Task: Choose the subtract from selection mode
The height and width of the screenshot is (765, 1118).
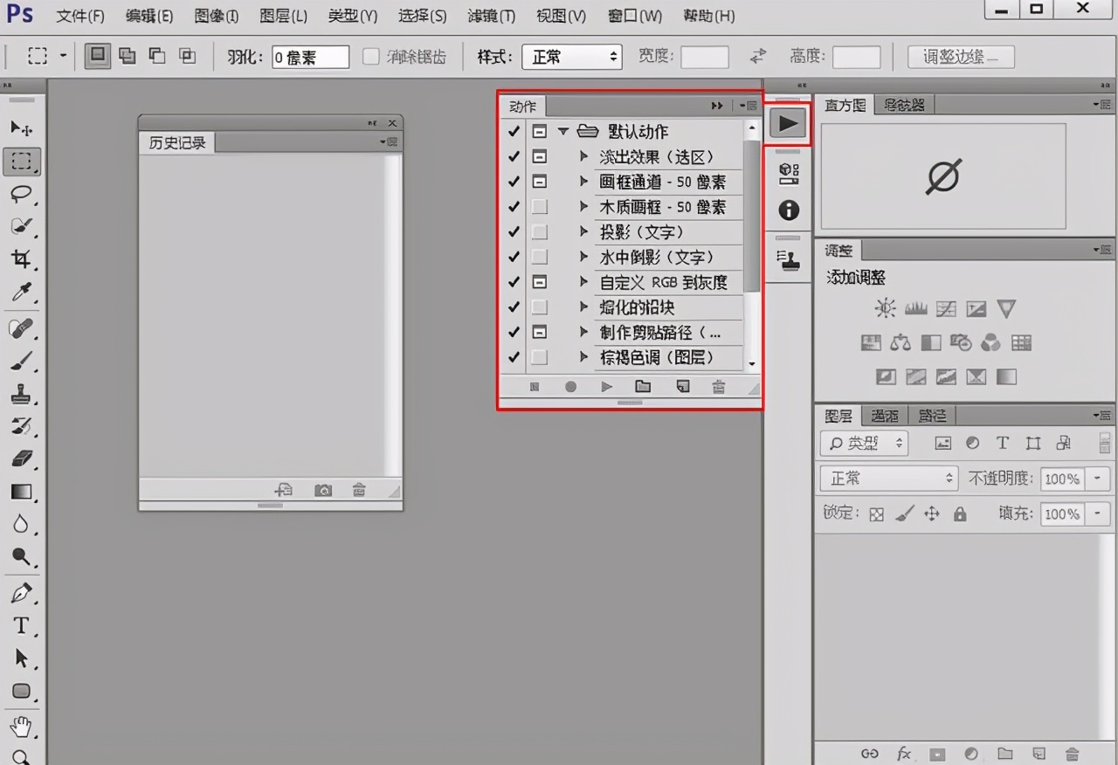Action: point(157,57)
